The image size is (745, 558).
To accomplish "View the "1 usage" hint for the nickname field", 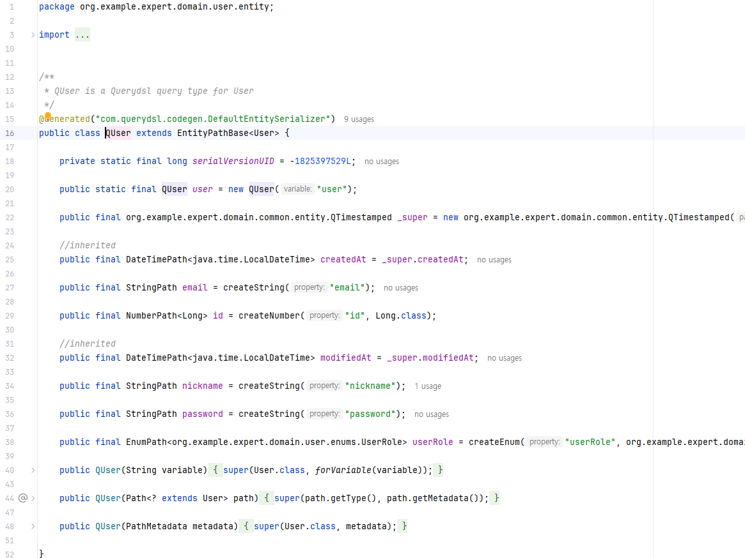I will click(x=427, y=386).
